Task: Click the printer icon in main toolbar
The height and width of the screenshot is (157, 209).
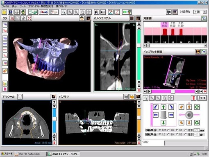Action: coord(17,12)
